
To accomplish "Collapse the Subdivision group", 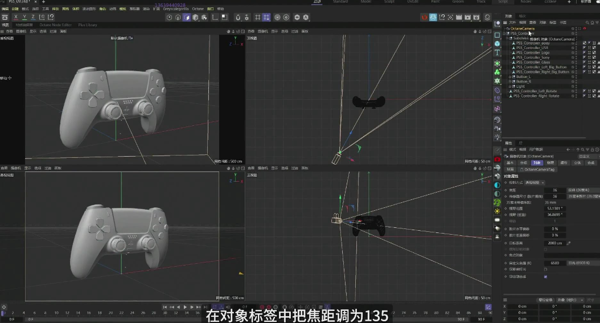I will click(x=507, y=38).
